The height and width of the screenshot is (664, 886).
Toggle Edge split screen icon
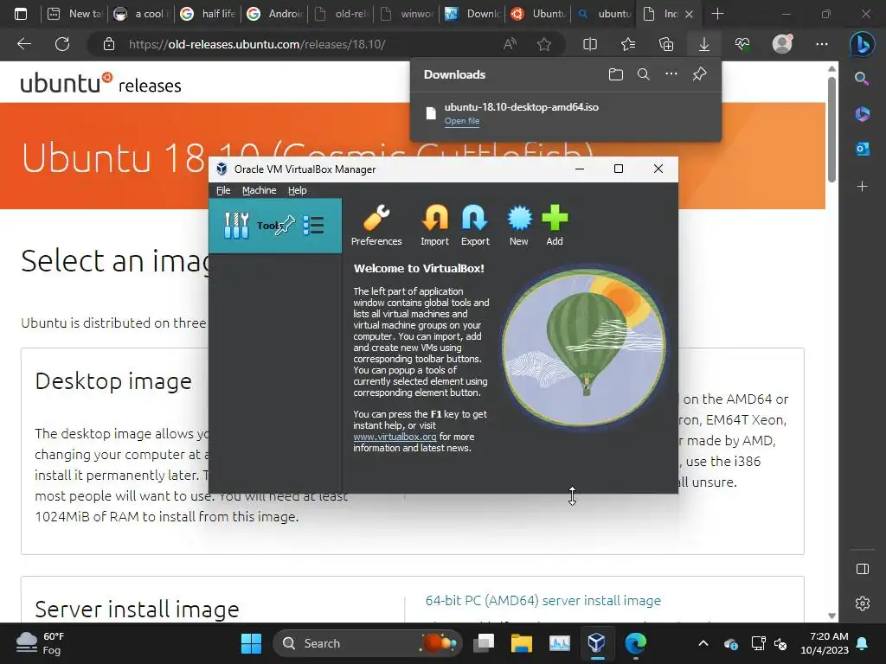(590, 44)
